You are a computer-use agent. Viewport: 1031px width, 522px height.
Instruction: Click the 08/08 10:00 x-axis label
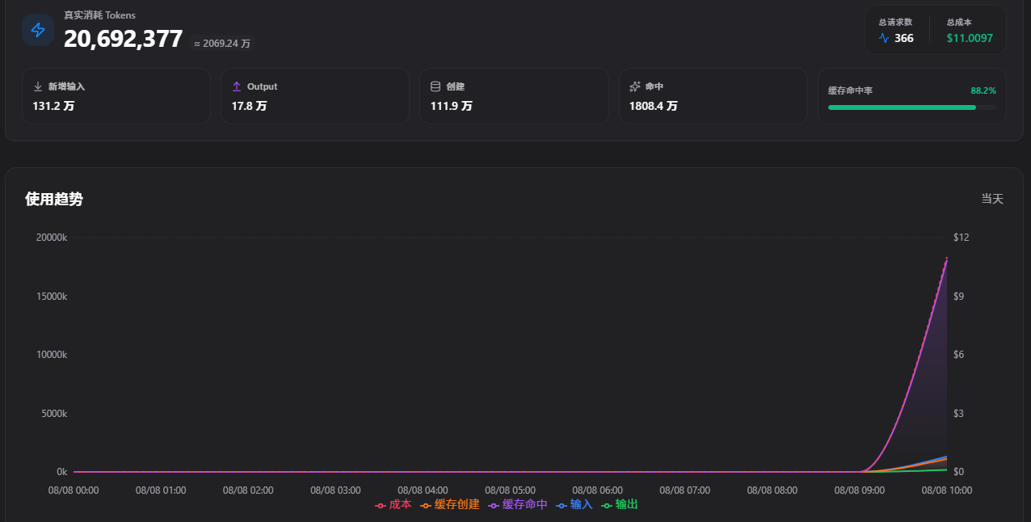947,490
